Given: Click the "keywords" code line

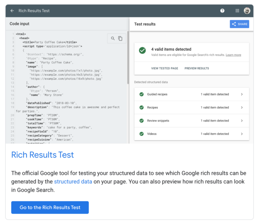Looking at the screenshot, I should [59, 128].
